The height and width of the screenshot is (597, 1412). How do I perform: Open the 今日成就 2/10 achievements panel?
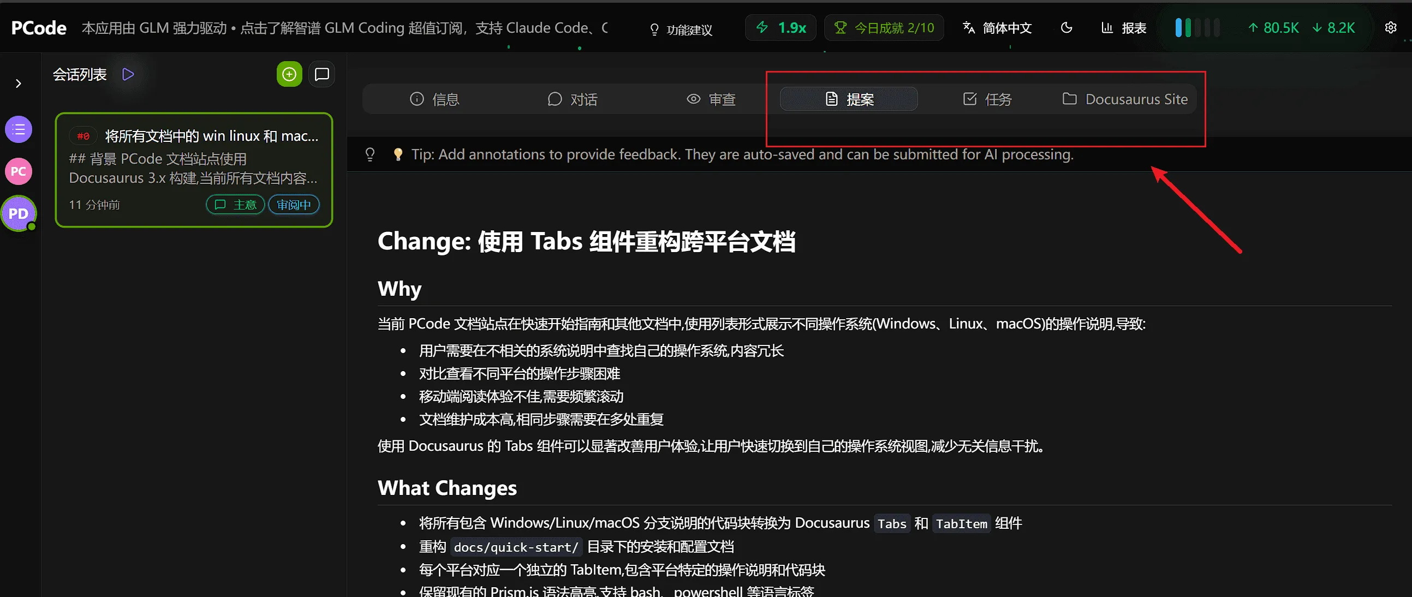(x=884, y=27)
